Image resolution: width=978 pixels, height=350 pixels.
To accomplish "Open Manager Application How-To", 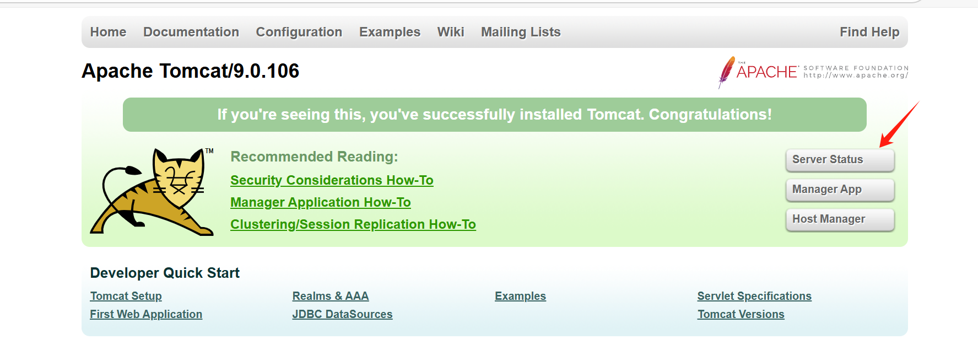I will pyautogui.click(x=320, y=202).
